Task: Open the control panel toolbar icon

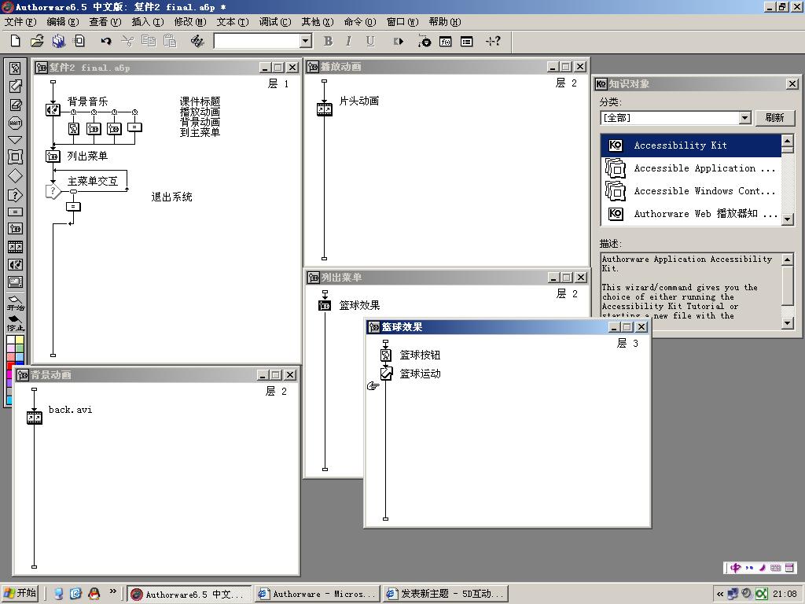Action: click(424, 41)
